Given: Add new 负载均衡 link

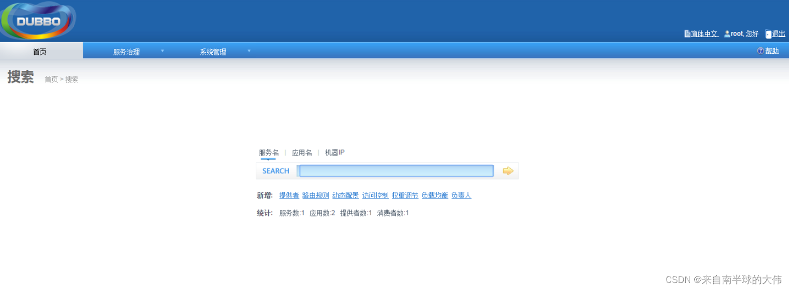Looking at the screenshot, I should (434, 195).
